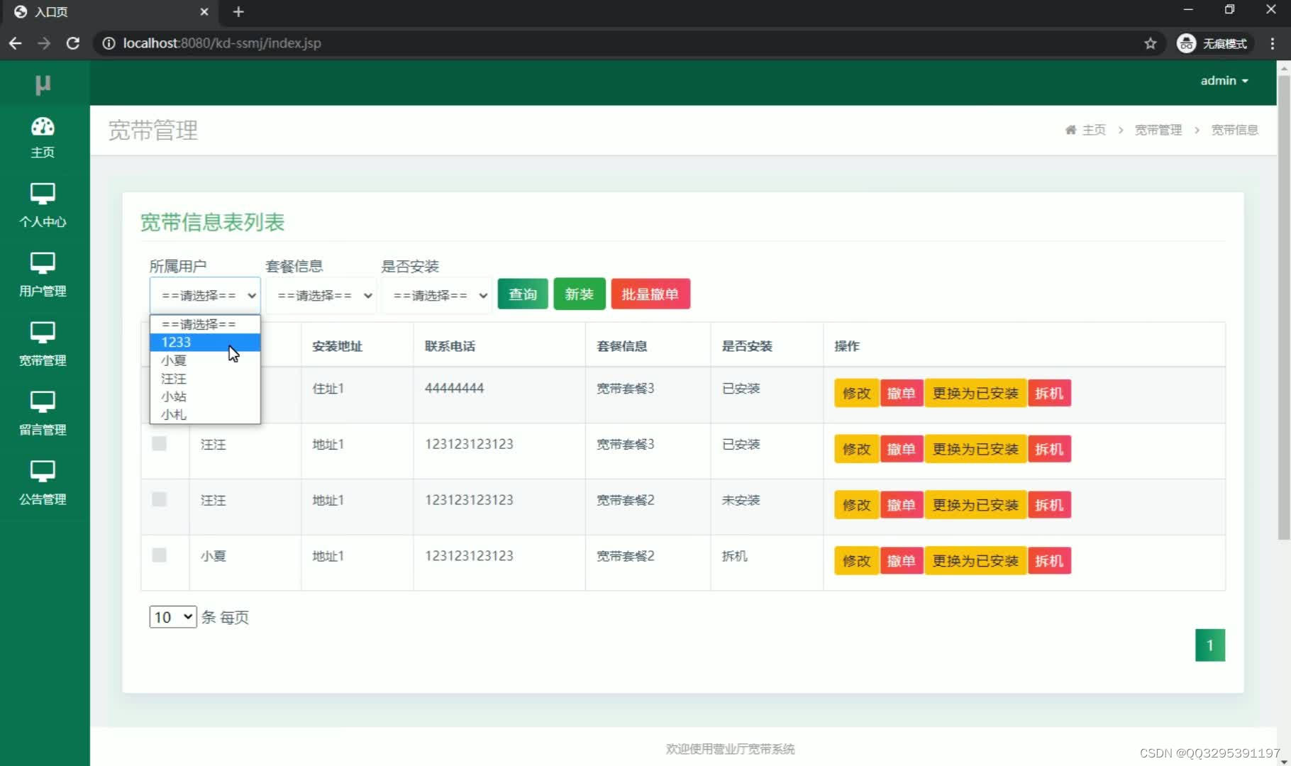The height and width of the screenshot is (766, 1291).
Task: Open 用户管理 monitor icon
Action: (43, 263)
